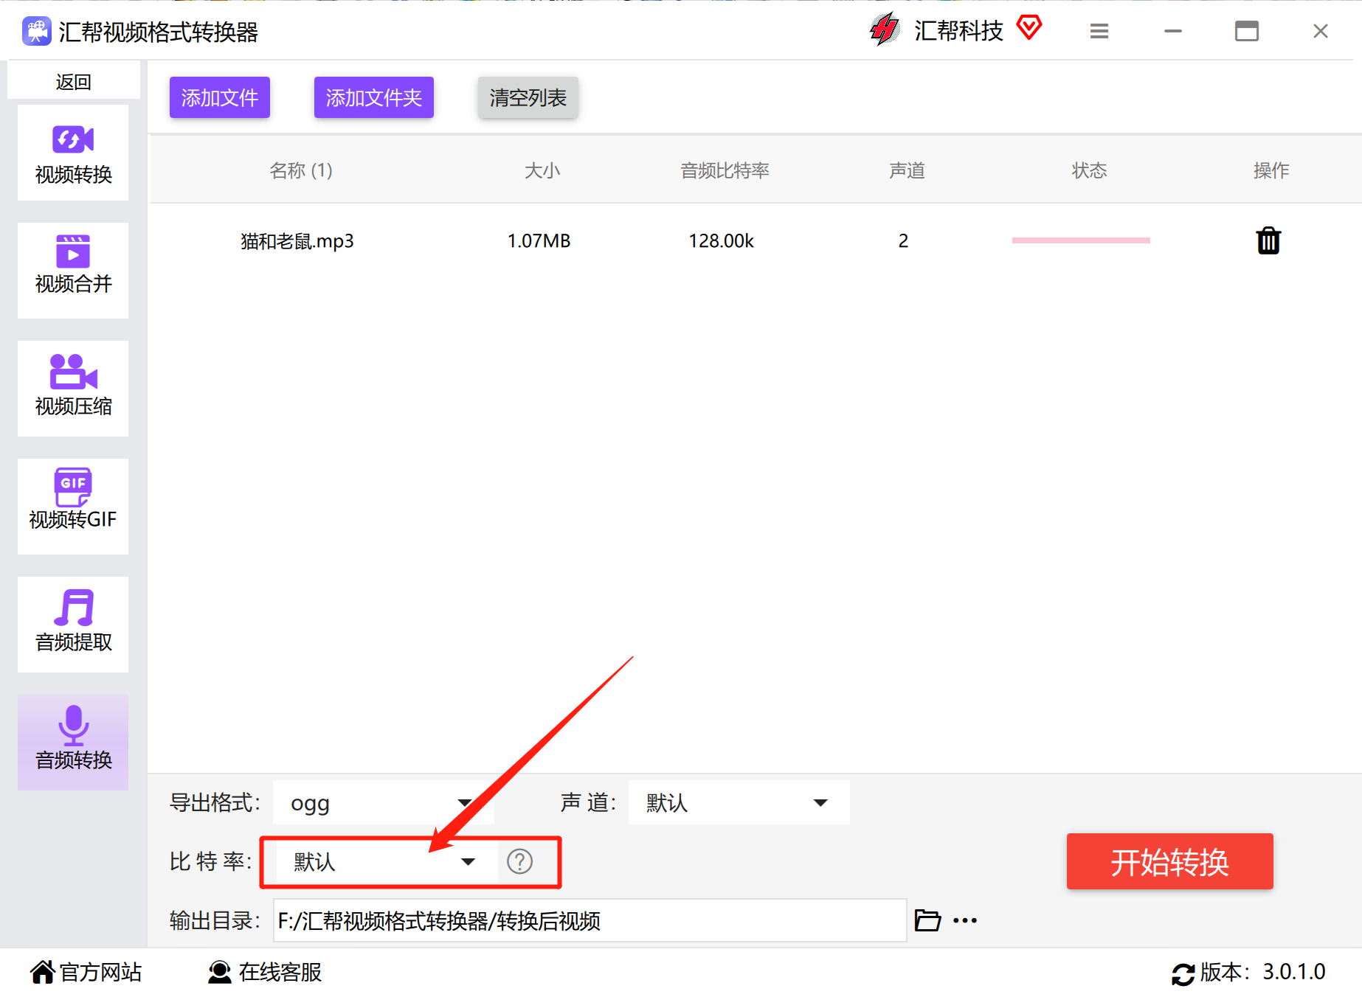Click the 添加文件夹 add folder button
Image resolution: width=1362 pixels, height=997 pixels.
(374, 97)
